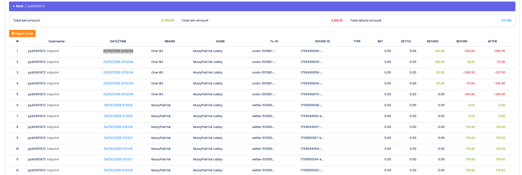Click the DATE/TIME column header
This screenshot has height=175, width=522.
(x=118, y=41)
